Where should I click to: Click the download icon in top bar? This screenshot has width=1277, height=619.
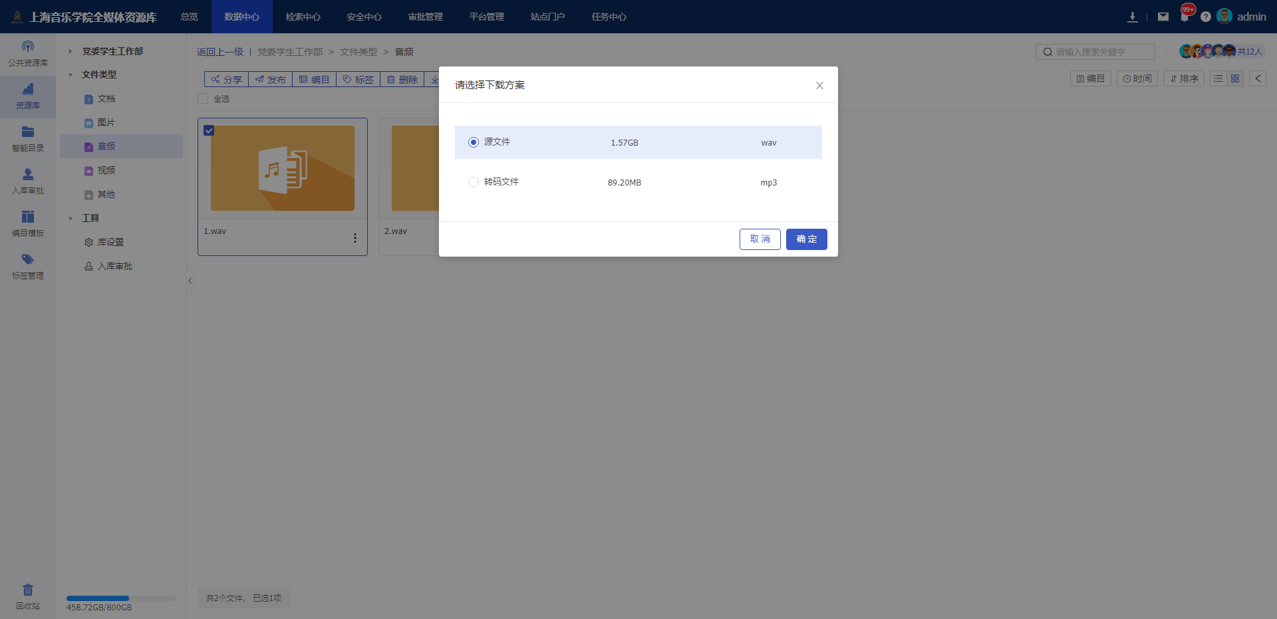coord(1132,17)
